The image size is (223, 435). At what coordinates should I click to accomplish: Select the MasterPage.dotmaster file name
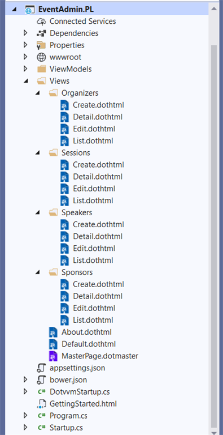pos(100,356)
